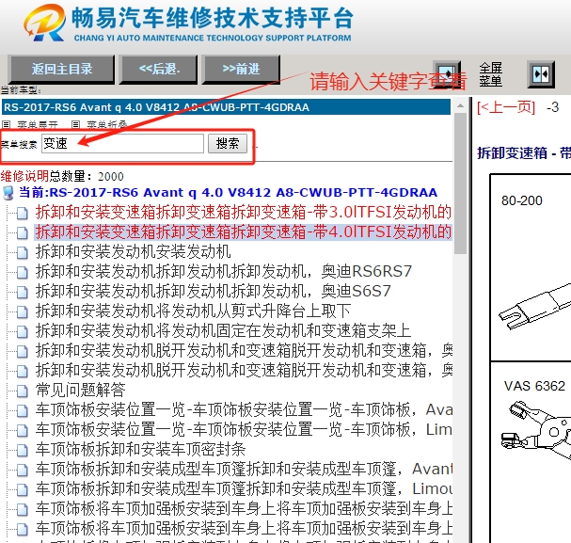The height and width of the screenshot is (543, 571).
Task: Click page icon beside 车顶饰板拆卸和安装车顶密封条
Action: [x=23, y=450]
